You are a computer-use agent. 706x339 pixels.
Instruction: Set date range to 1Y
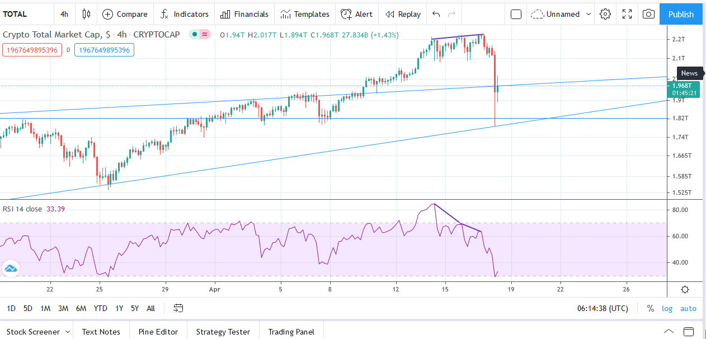119,308
